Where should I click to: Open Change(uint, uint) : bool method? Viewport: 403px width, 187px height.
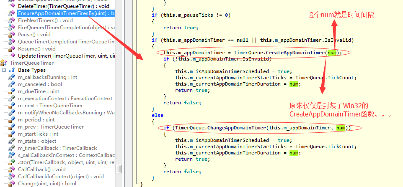47,183
